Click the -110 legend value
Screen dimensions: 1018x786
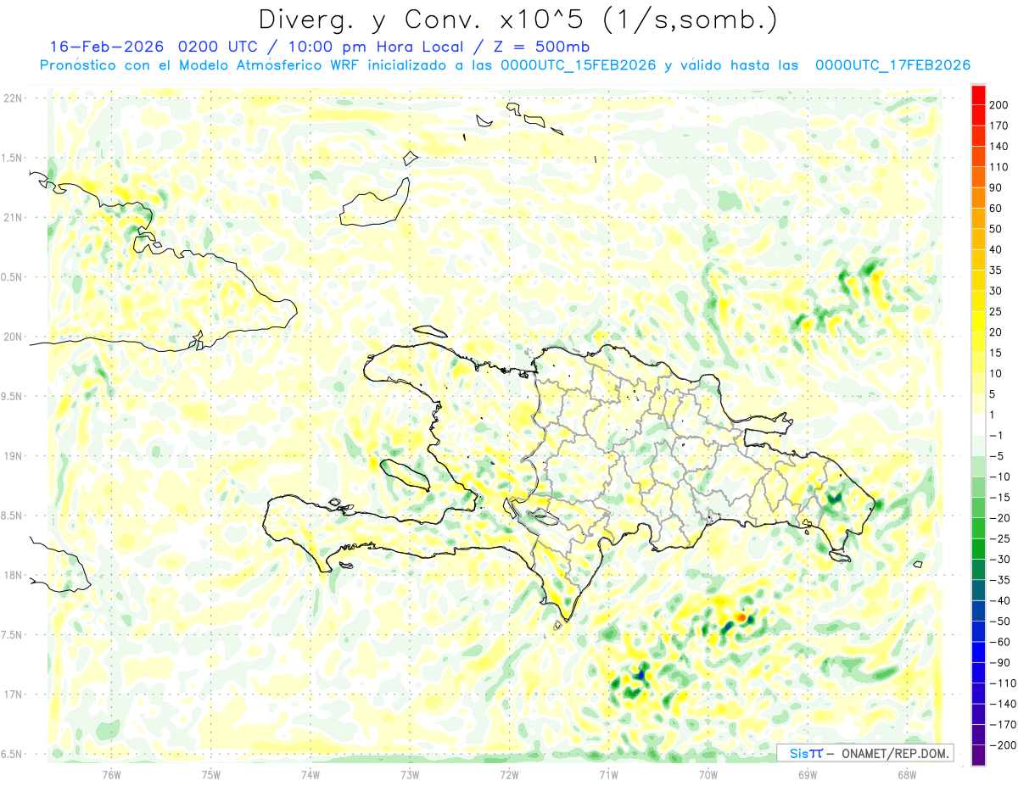[x=1004, y=683]
